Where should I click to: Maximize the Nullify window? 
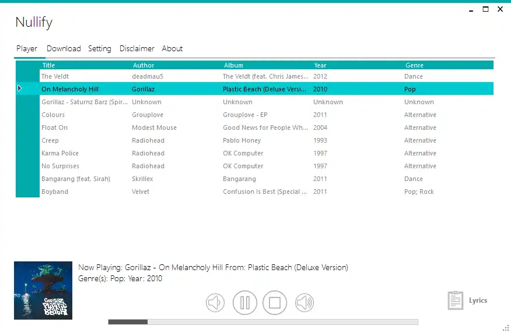(x=485, y=9)
